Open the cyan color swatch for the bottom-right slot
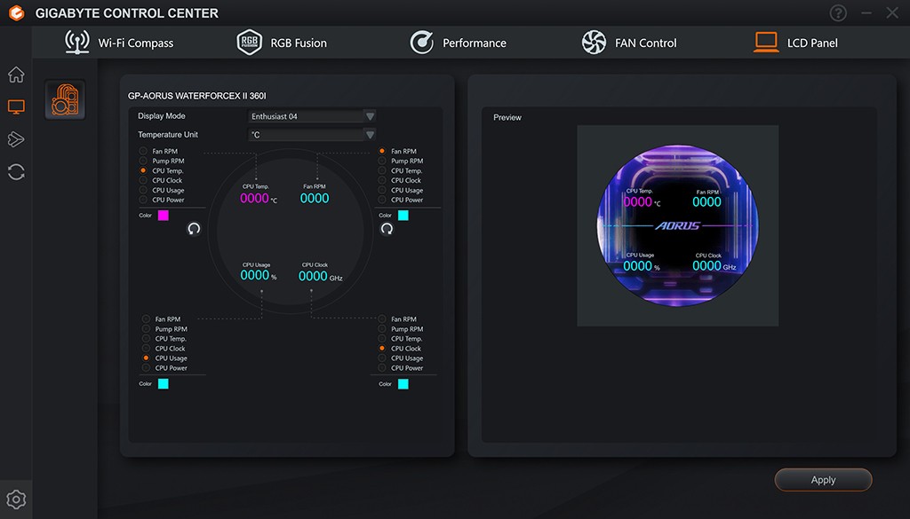The height and width of the screenshot is (519, 910). coord(403,383)
